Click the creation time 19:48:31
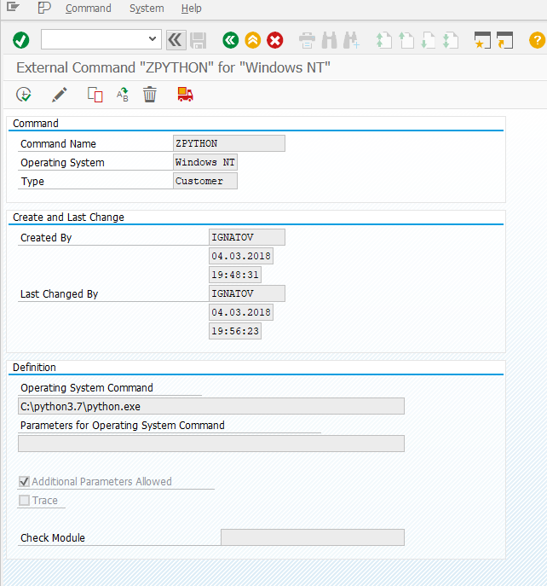 [x=235, y=275]
